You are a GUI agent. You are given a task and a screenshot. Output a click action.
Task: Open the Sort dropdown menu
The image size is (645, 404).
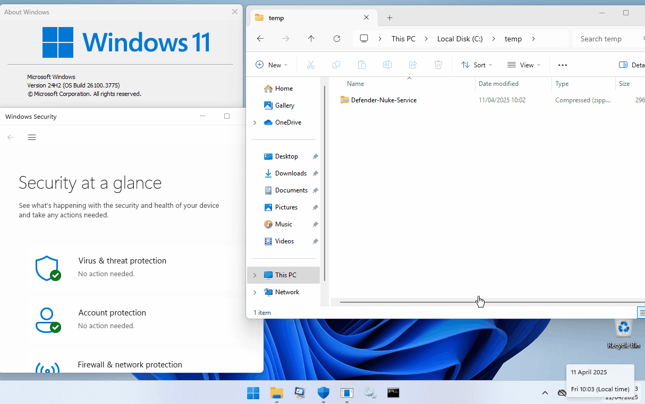click(x=477, y=65)
